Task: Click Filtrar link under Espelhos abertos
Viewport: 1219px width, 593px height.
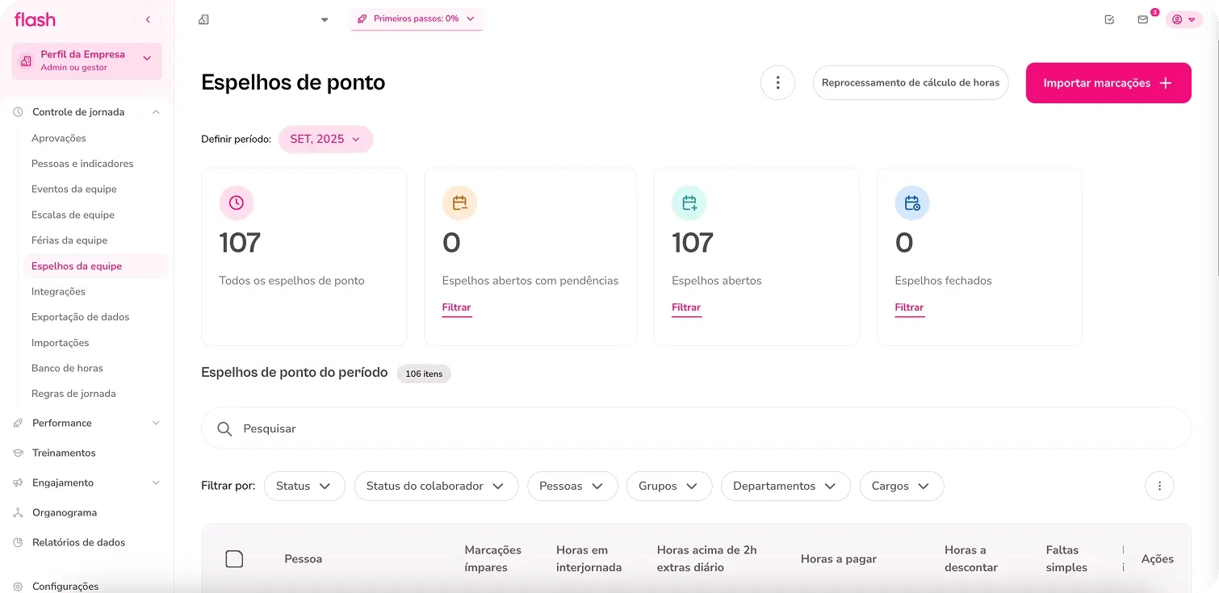Action: click(686, 307)
